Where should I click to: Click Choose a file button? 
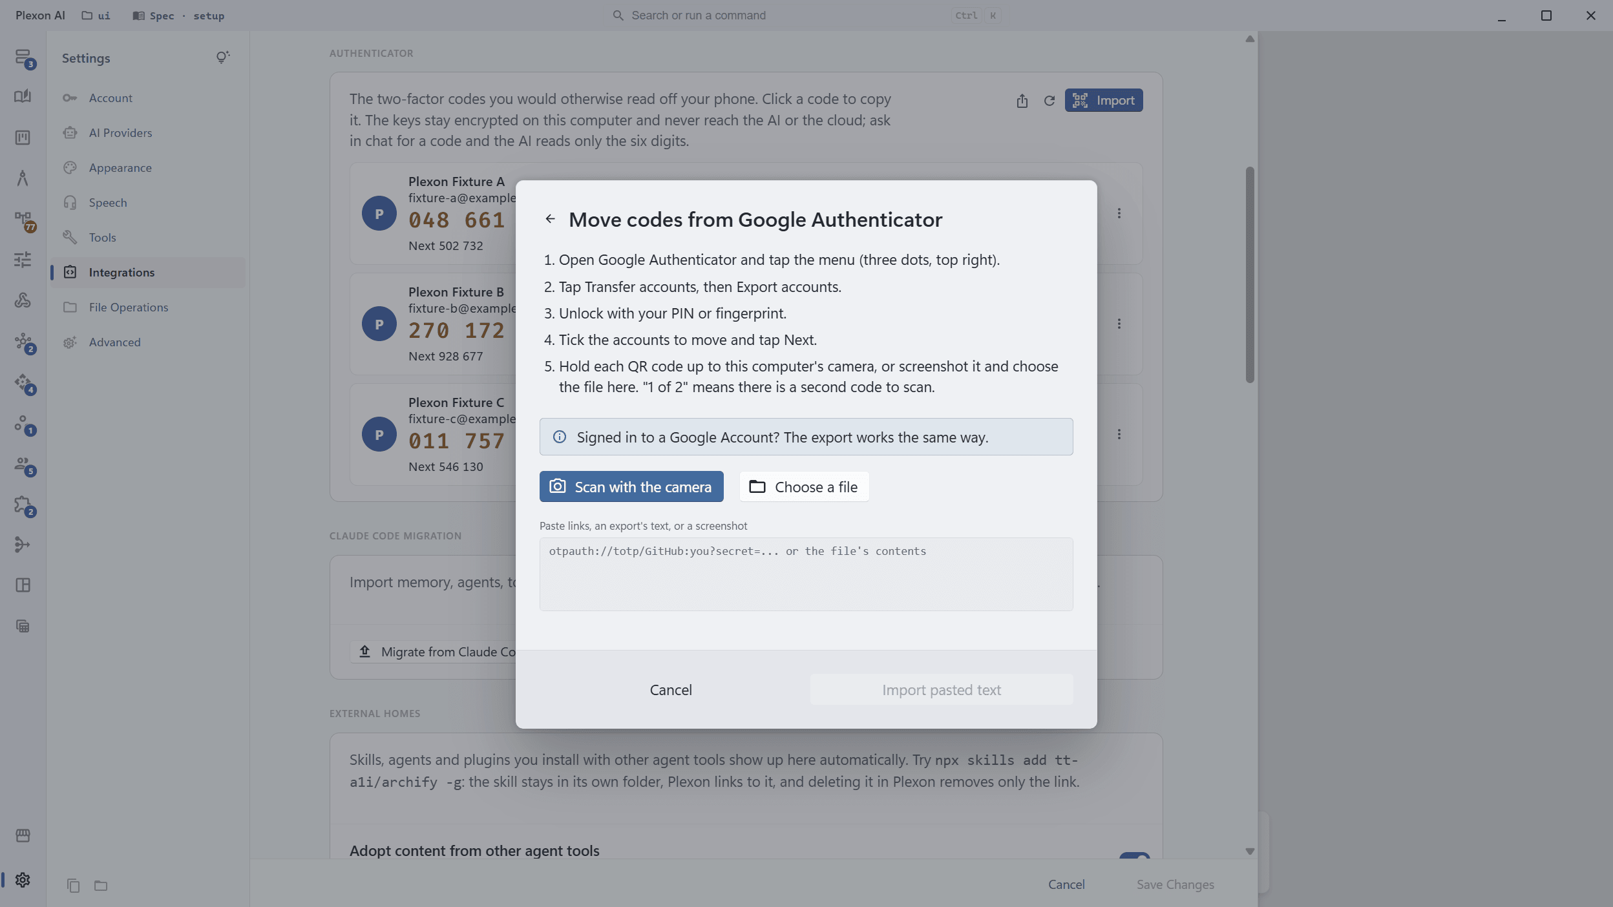pyautogui.click(x=804, y=486)
